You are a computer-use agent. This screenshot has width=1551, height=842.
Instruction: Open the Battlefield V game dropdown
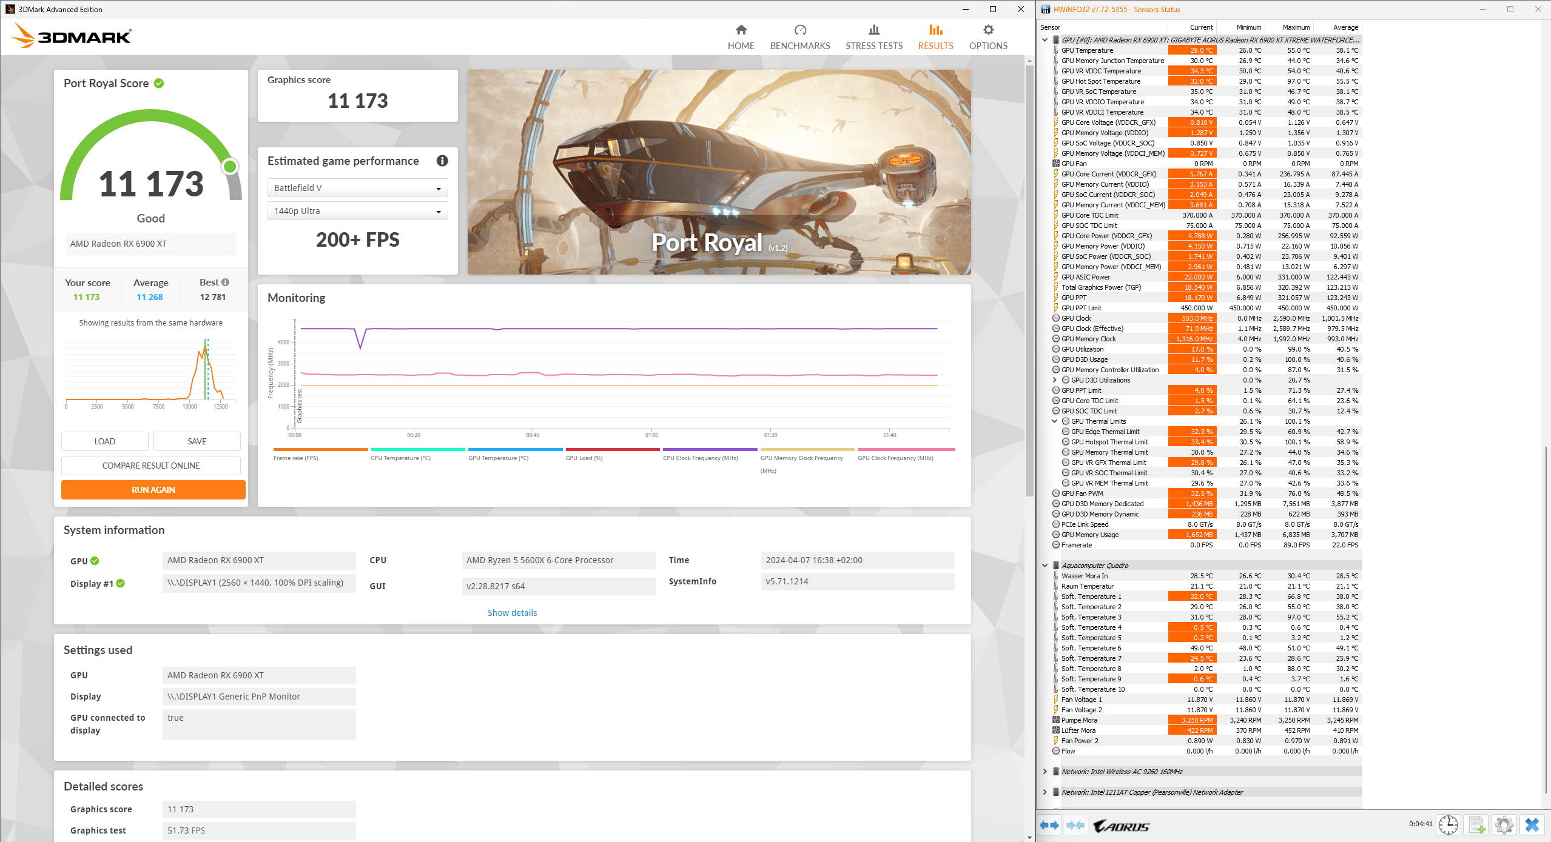click(x=357, y=188)
